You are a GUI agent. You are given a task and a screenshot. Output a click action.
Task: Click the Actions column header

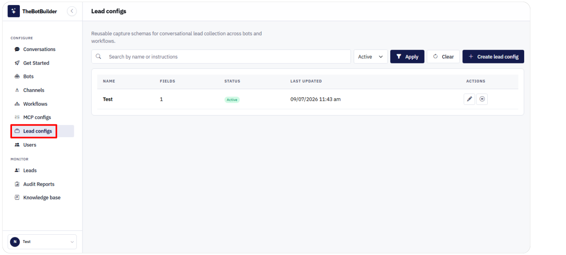[x=476, y=81]
